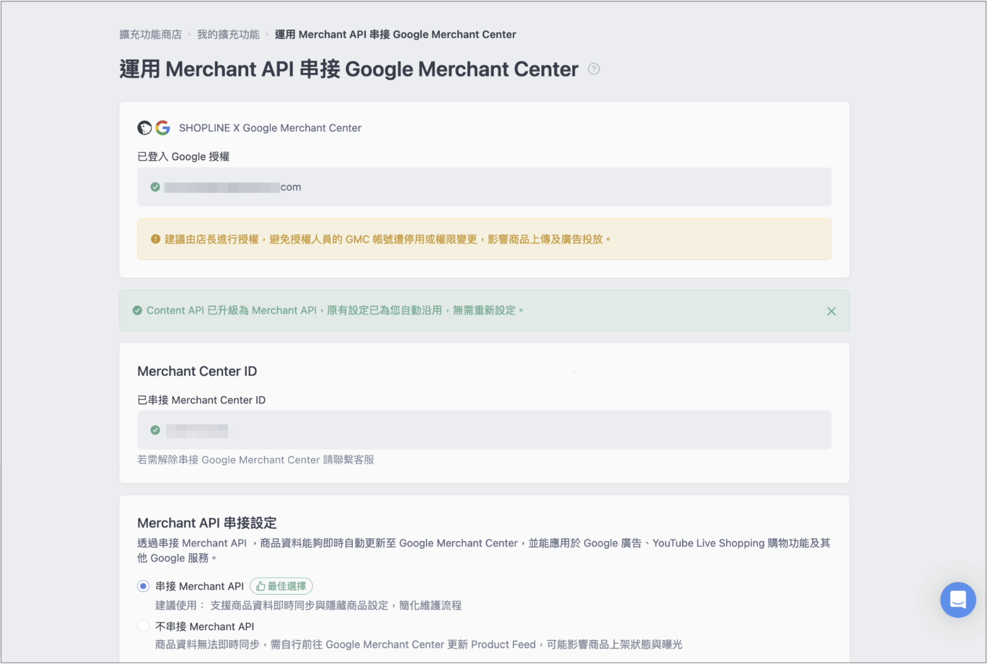Click the Google G logo icon

[163, 128]
